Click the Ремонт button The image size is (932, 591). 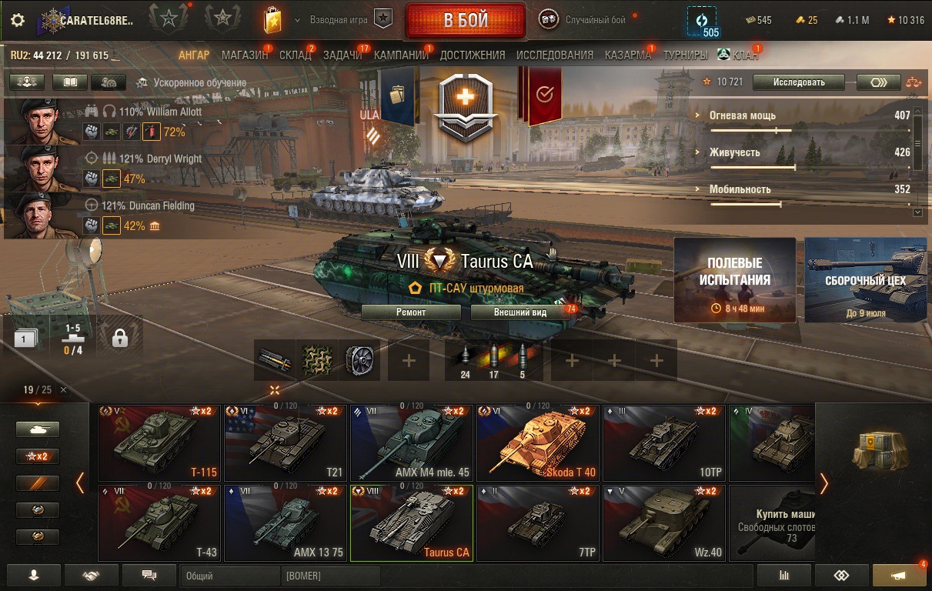[411, 312]
